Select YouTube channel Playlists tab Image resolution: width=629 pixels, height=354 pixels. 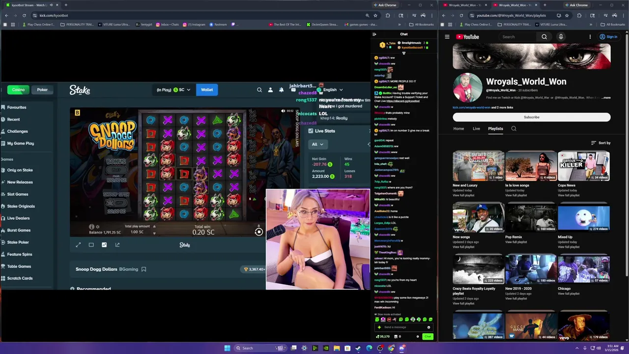tap(495, 129)
